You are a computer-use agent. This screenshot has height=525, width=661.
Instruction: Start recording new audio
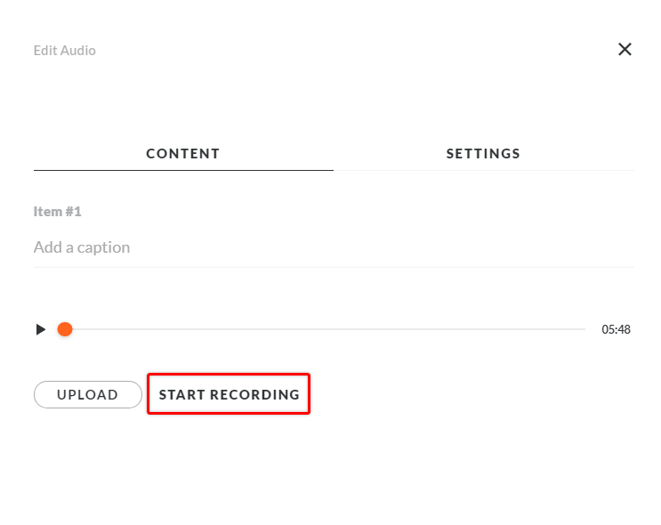click(229, 394)
